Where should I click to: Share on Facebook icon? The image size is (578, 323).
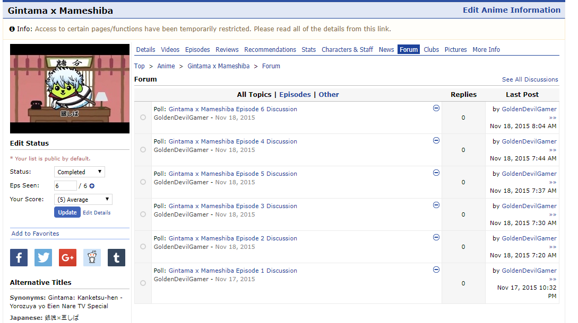[19, 257]
